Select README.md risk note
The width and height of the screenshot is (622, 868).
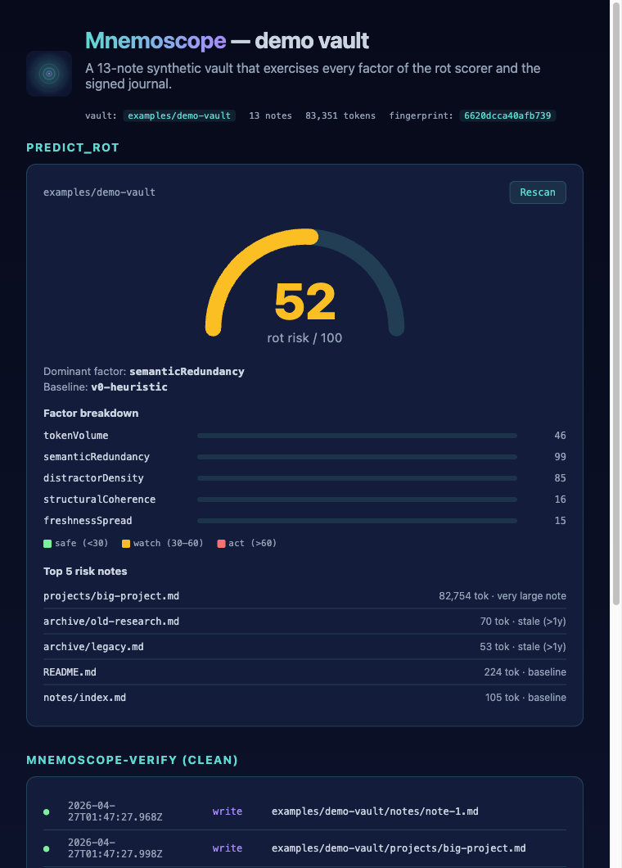point(305,672)
